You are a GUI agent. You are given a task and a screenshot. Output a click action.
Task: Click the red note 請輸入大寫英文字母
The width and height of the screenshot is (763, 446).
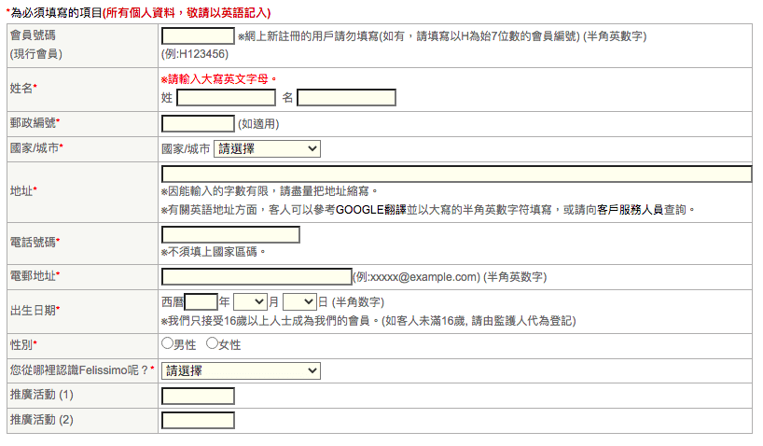(219, 79)
